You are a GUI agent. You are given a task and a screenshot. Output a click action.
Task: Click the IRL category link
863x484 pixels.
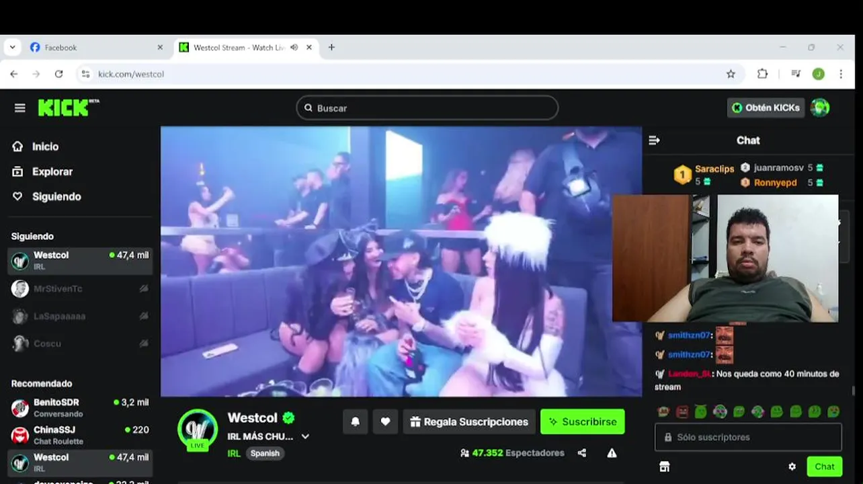click(x=234, y=453)
